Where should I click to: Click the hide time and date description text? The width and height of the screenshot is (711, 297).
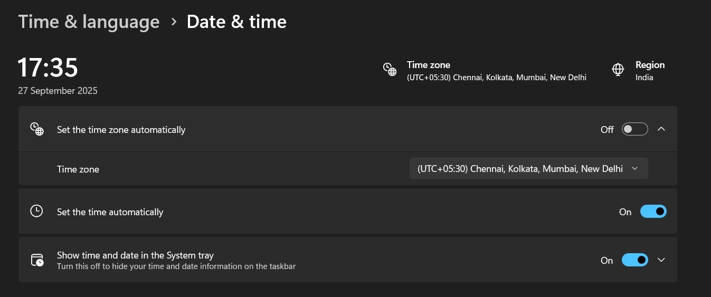point(176,266)
